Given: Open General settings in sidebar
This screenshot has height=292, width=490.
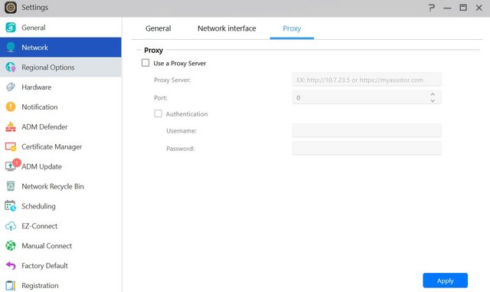Looking at the screenshot, I should tap(60, 28).
